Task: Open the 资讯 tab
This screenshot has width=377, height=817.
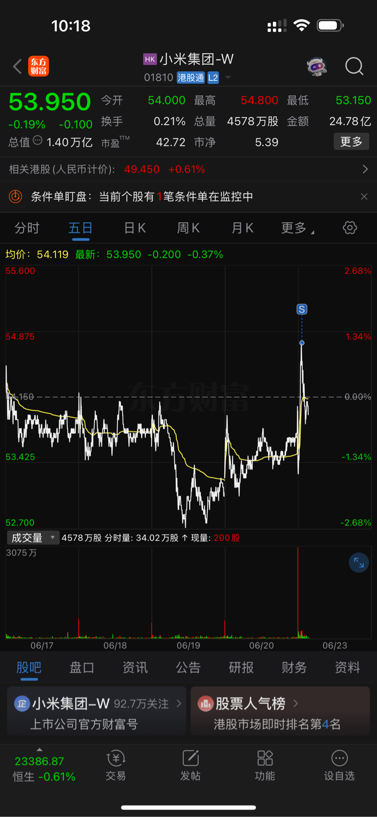Action: [x=135, y=667]
